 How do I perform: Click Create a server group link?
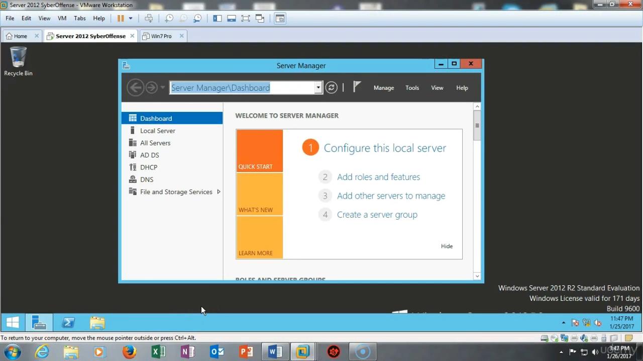pos(377,215)
